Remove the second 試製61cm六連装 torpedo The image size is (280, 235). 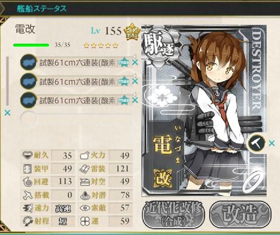click(x=135, y=81)
